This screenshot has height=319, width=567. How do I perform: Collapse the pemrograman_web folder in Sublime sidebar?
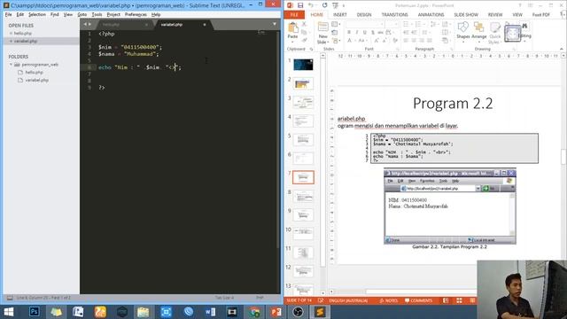click(11, 65)
